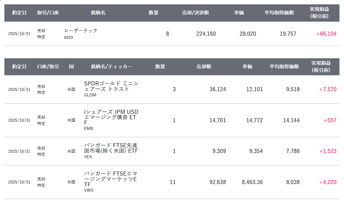The width and height of the screenshot is (344, 202).
Task: Click the +66,104 realized profit value
Action: pyautogui.click(x=326, y=34)
